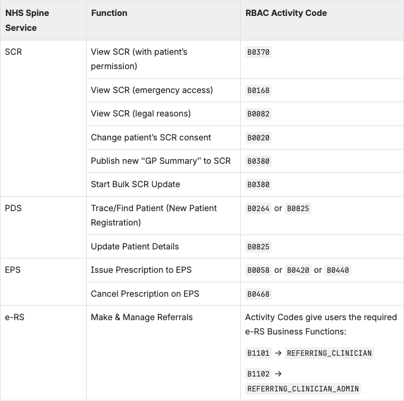404x401 pixels.
Task: Click the NHS Spine Service column header
Action: pos(27,20)
